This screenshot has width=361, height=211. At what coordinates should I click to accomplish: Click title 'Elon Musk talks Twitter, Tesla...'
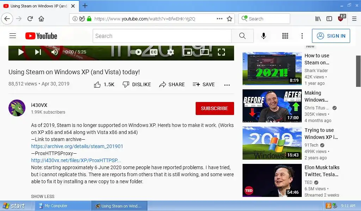point(322,171)
